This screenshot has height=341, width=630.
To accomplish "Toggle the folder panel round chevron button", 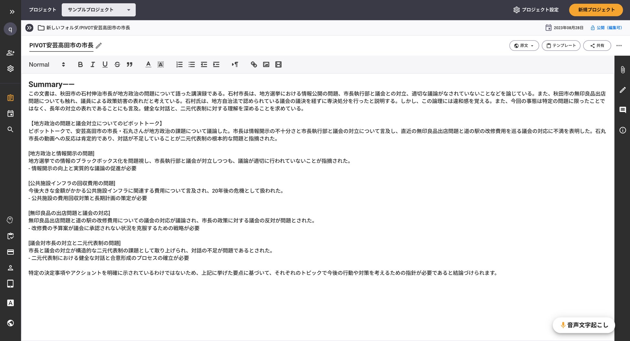I will (x=29, y=28).
